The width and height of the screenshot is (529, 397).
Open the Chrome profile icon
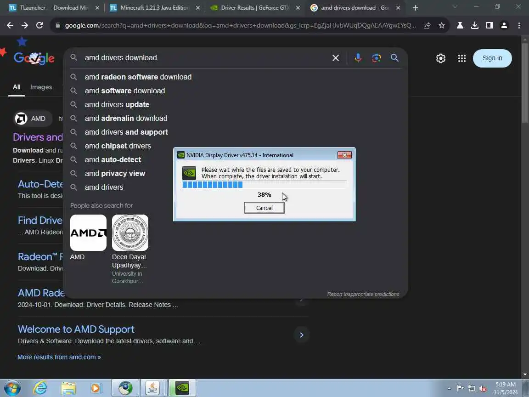[x=504, y=25]
